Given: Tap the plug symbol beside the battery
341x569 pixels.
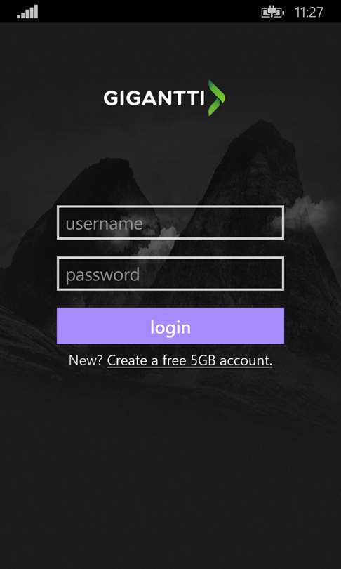Looking at the screenshot, I should (273, 13).
